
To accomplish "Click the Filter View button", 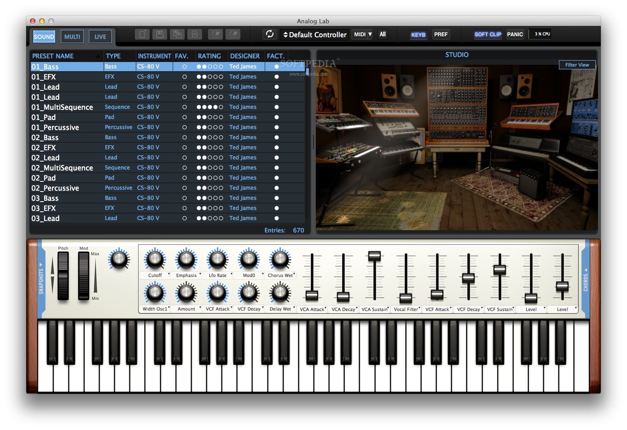I will (x=577, y=65).
